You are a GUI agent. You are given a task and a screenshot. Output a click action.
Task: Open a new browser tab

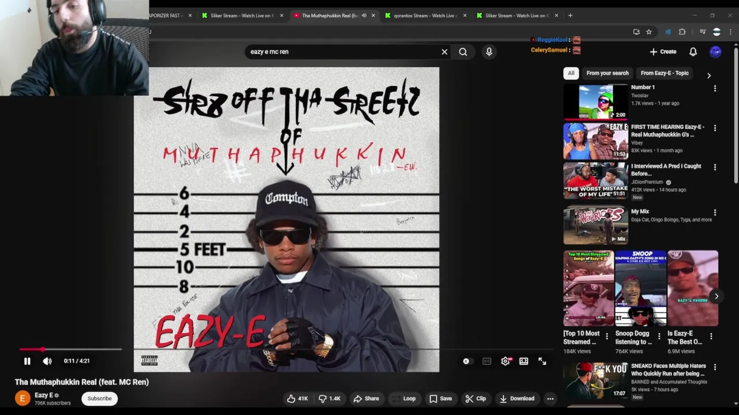coord(570,16)
